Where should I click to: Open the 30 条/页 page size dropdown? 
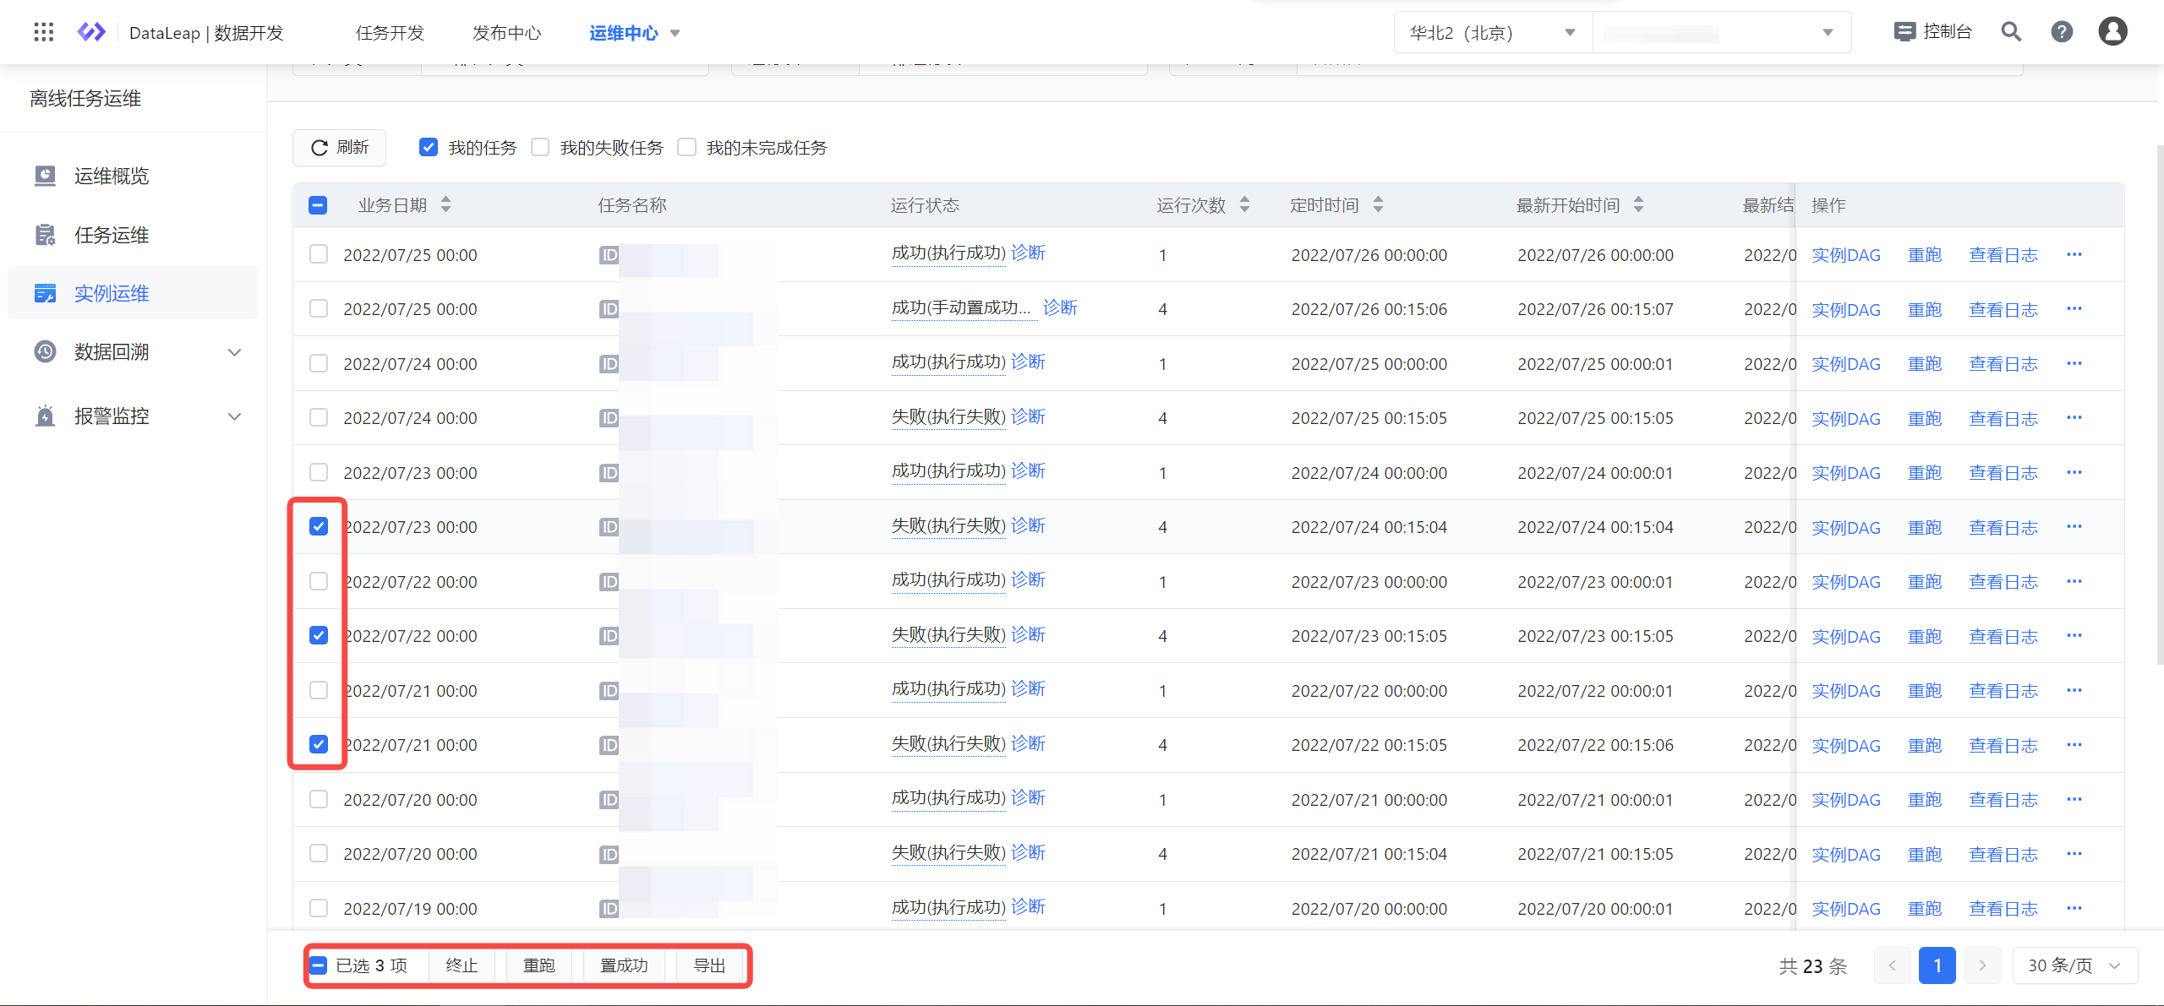click(x=2075, y=965)
